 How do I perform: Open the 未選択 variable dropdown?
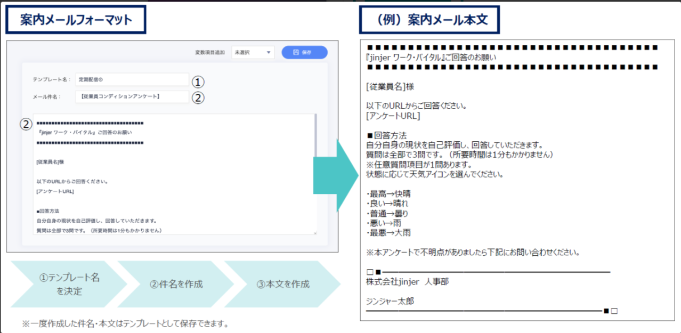pyautogui.click(x=253, y=53)
